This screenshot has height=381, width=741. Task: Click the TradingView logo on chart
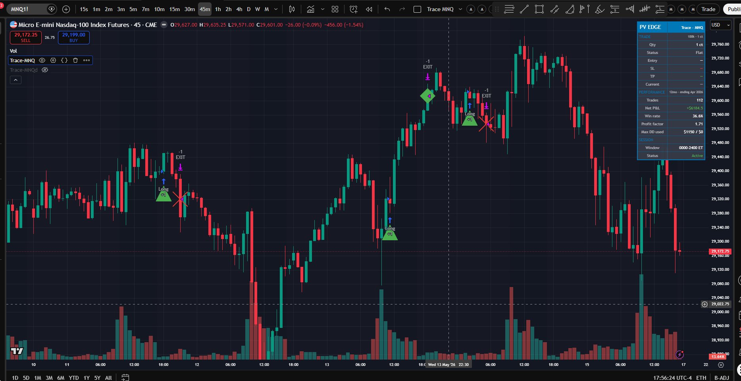coord(17,351)
